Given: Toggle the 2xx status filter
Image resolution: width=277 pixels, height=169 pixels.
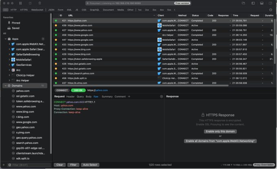Looking at the screenshot, I should [147, 10].
